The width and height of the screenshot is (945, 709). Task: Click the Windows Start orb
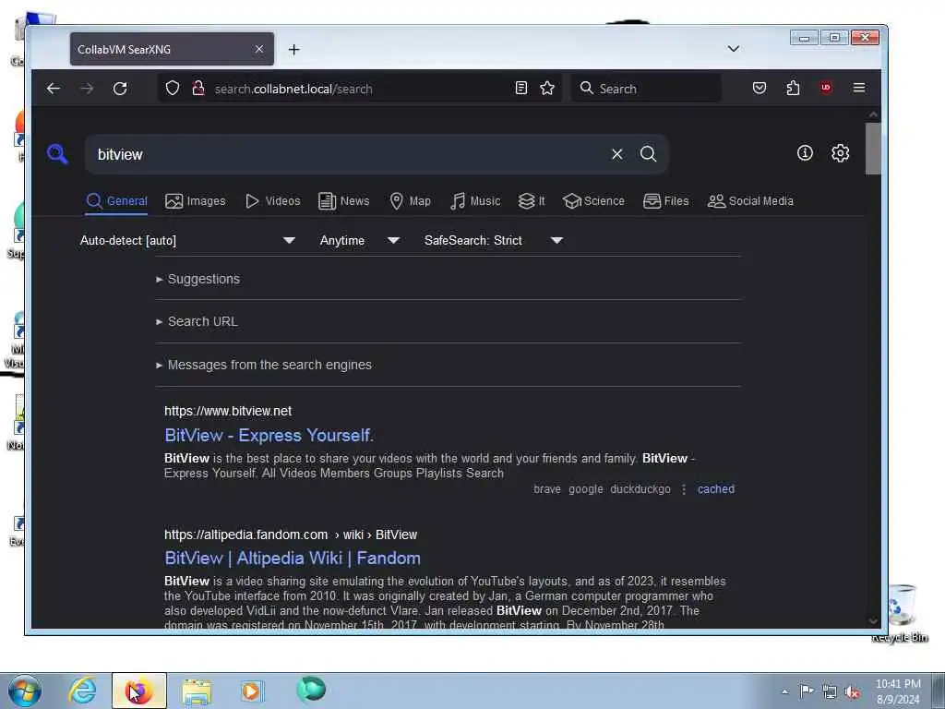tap(25, 691)
